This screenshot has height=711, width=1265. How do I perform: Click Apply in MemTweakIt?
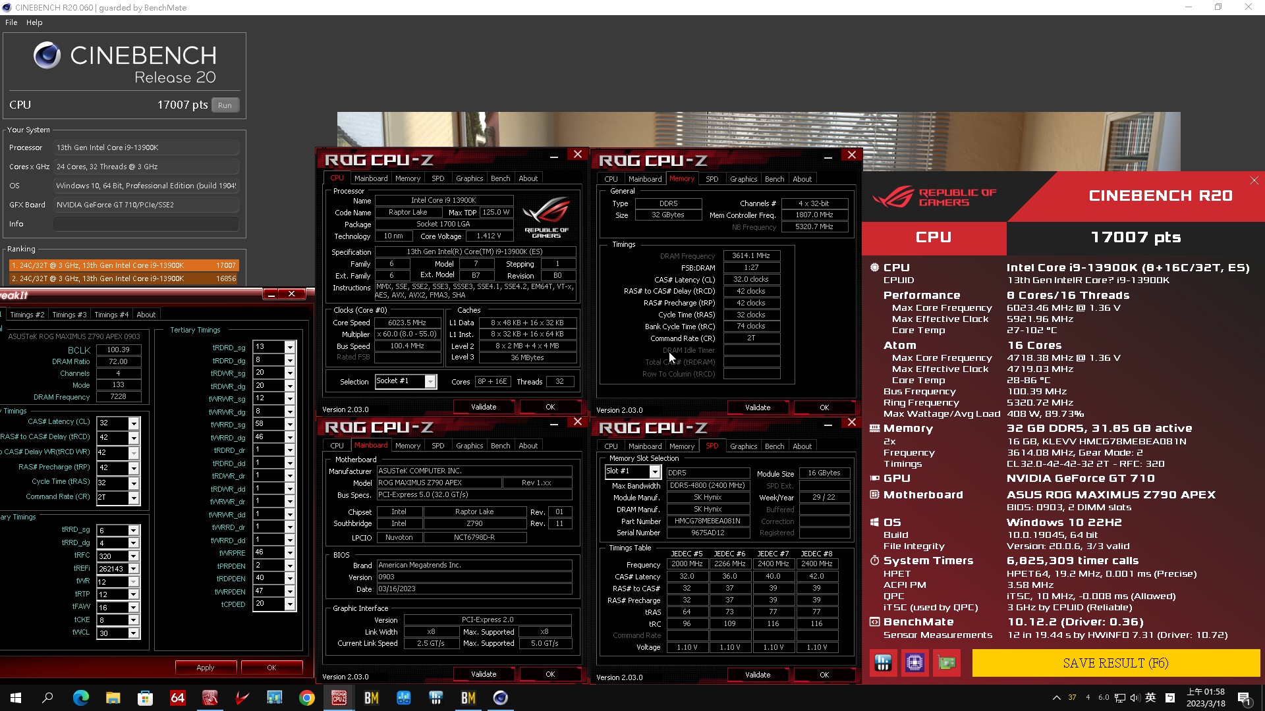click(x=206, y=668)
